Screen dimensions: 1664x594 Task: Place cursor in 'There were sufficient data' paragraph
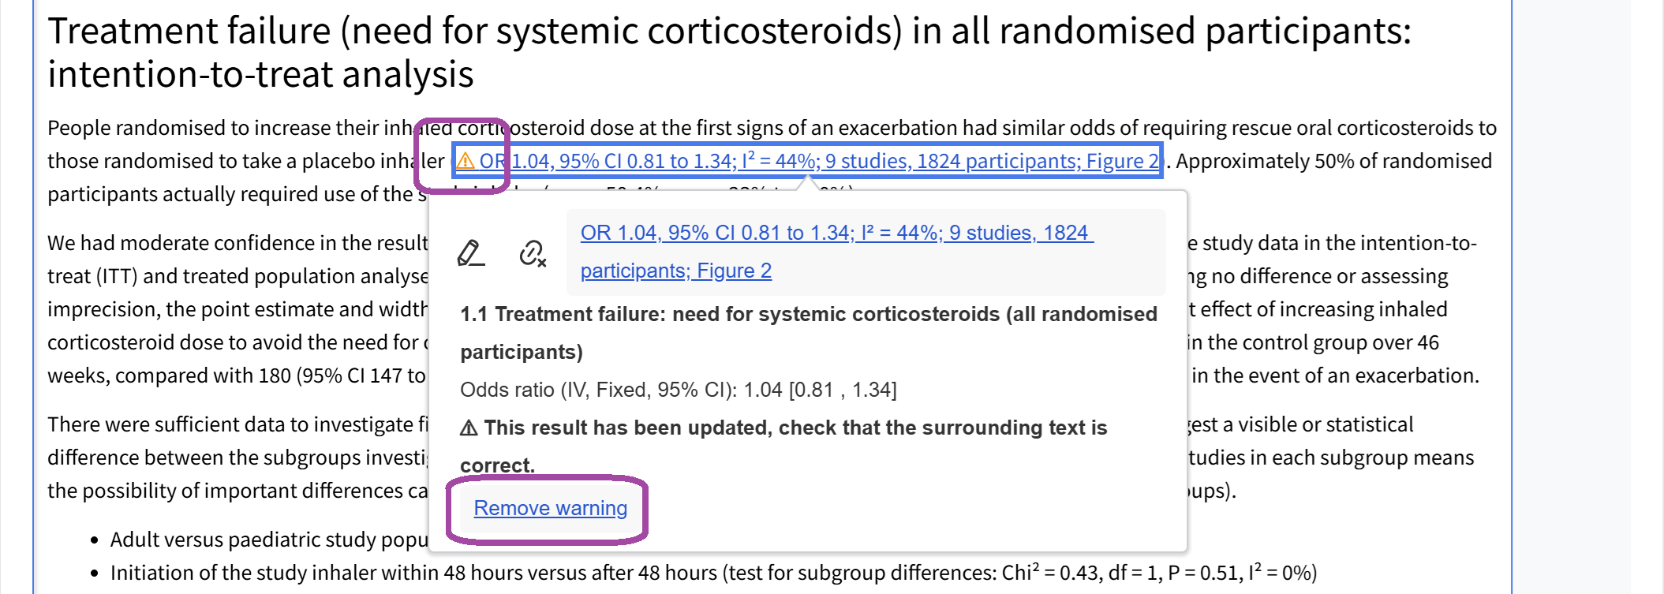237,424
